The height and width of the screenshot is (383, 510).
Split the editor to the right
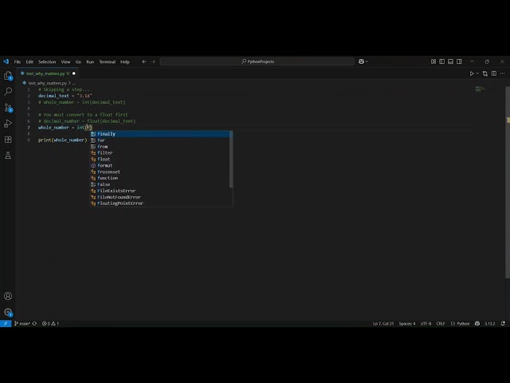(x=494, y=73)
